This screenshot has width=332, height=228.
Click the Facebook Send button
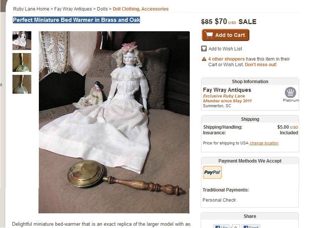[251, 226]
